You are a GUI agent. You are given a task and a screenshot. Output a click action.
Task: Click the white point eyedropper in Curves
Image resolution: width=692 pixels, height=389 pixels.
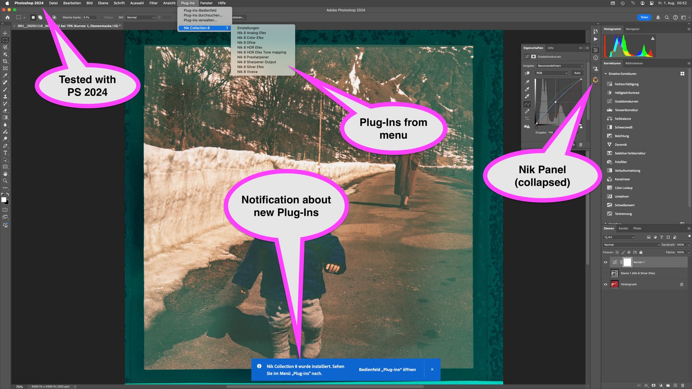click(x=527, y=96)
